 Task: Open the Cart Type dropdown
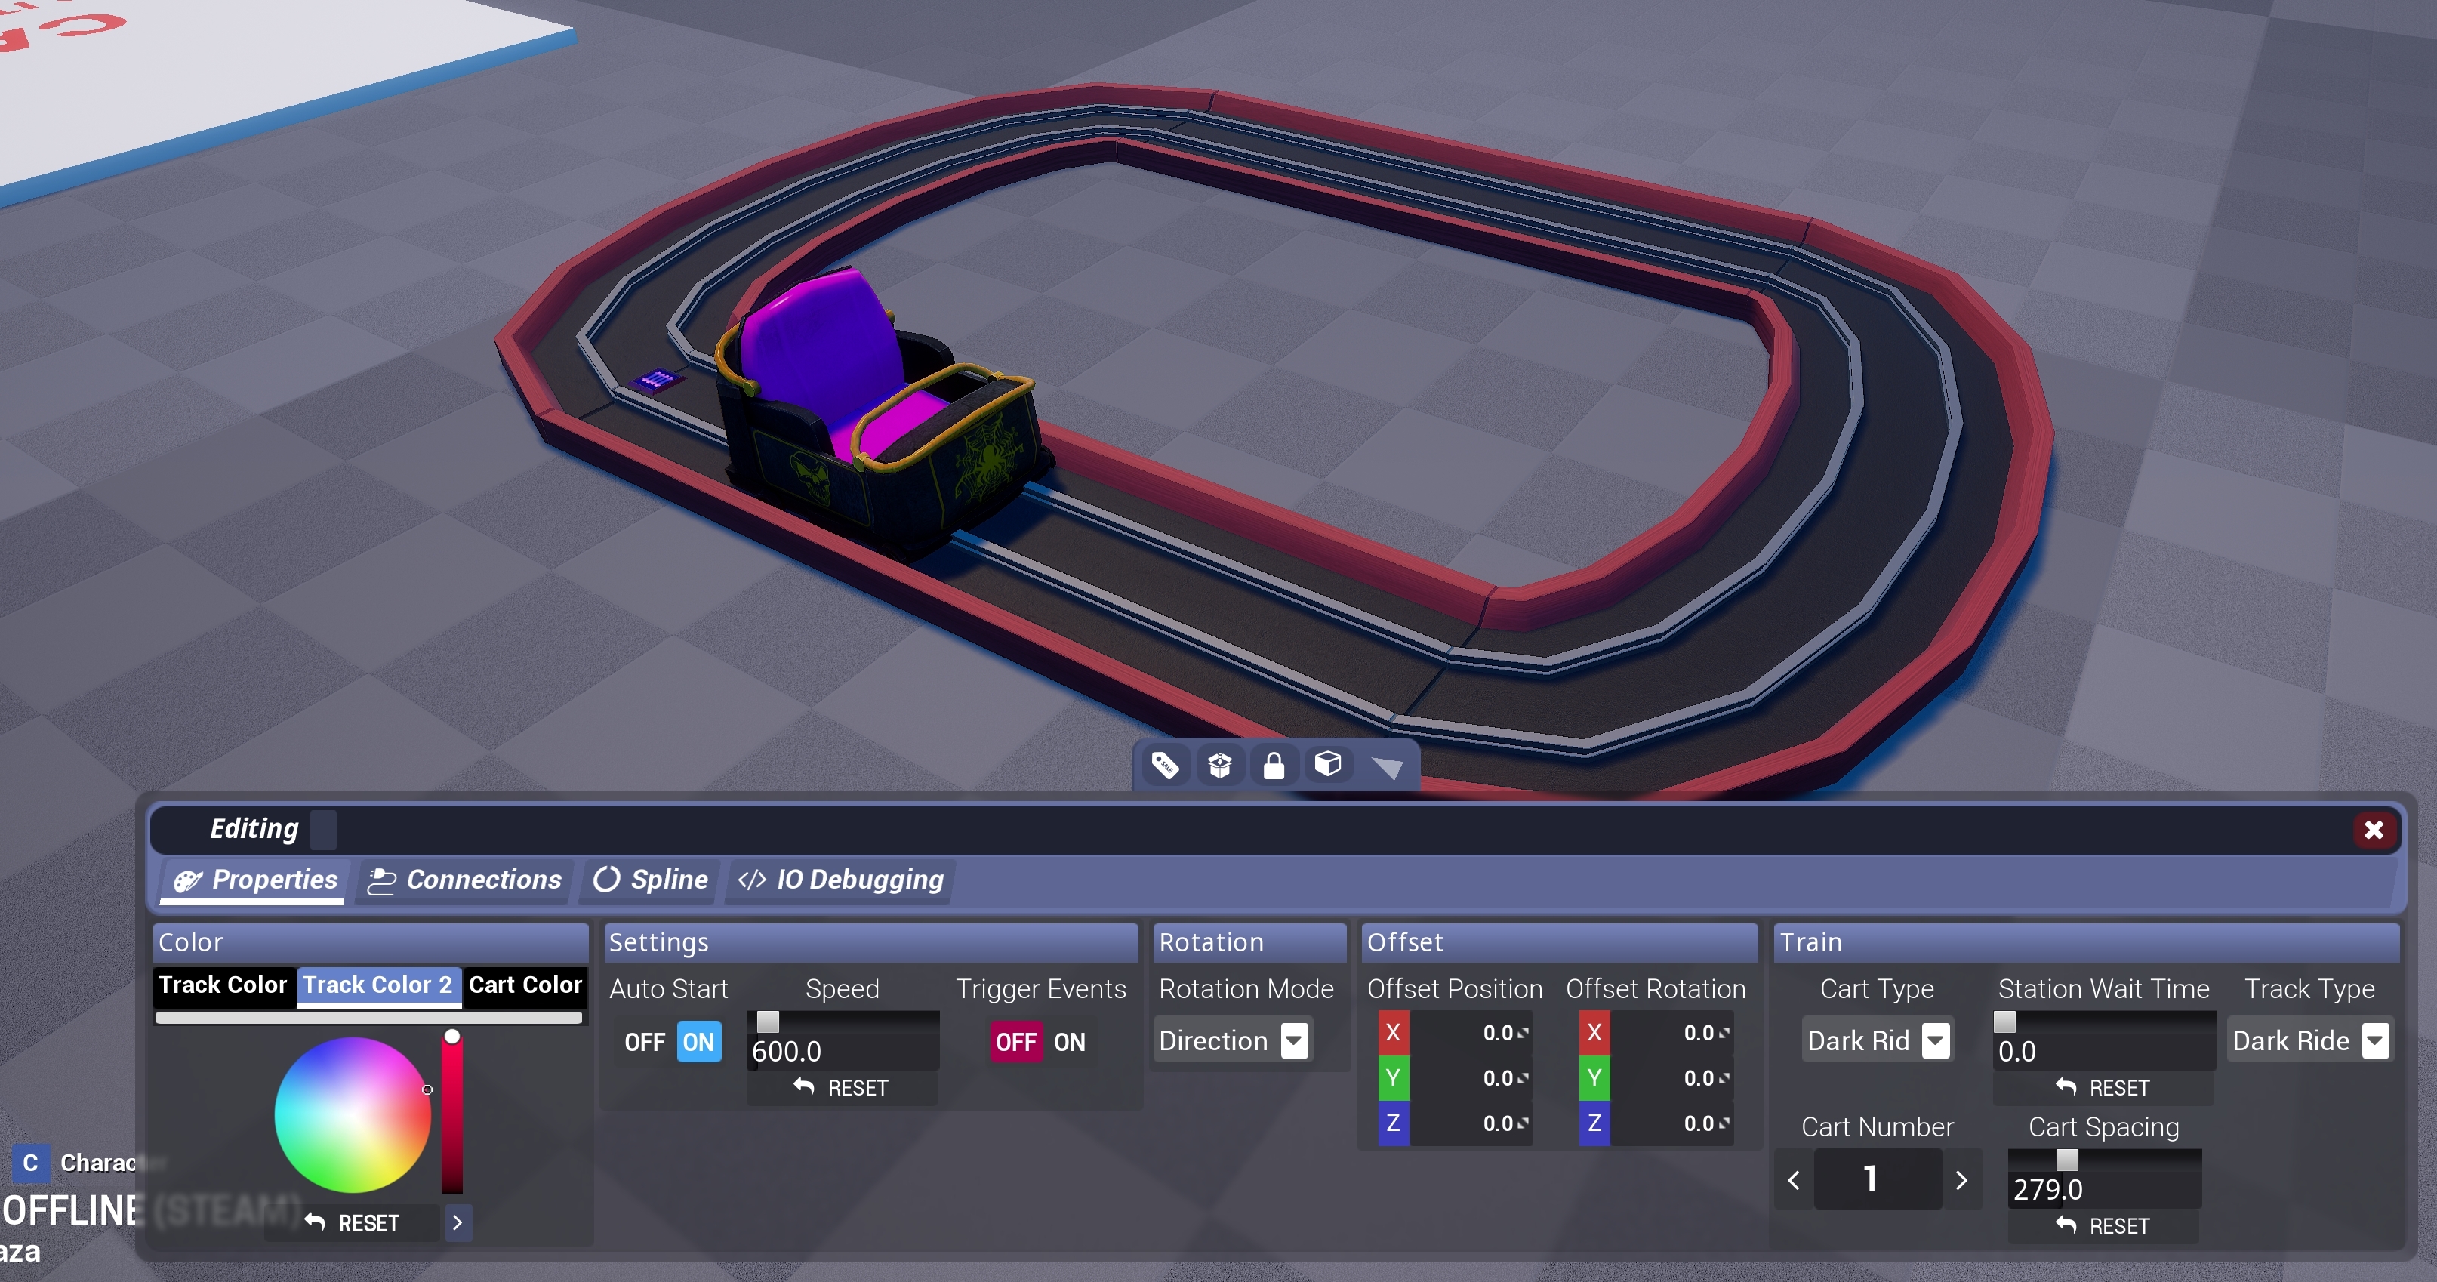pyautogui.click(x=1878, y=1040)
